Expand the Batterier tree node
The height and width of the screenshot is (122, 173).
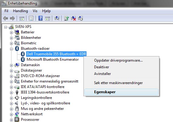pyautogui.click(x=11, y=32)
